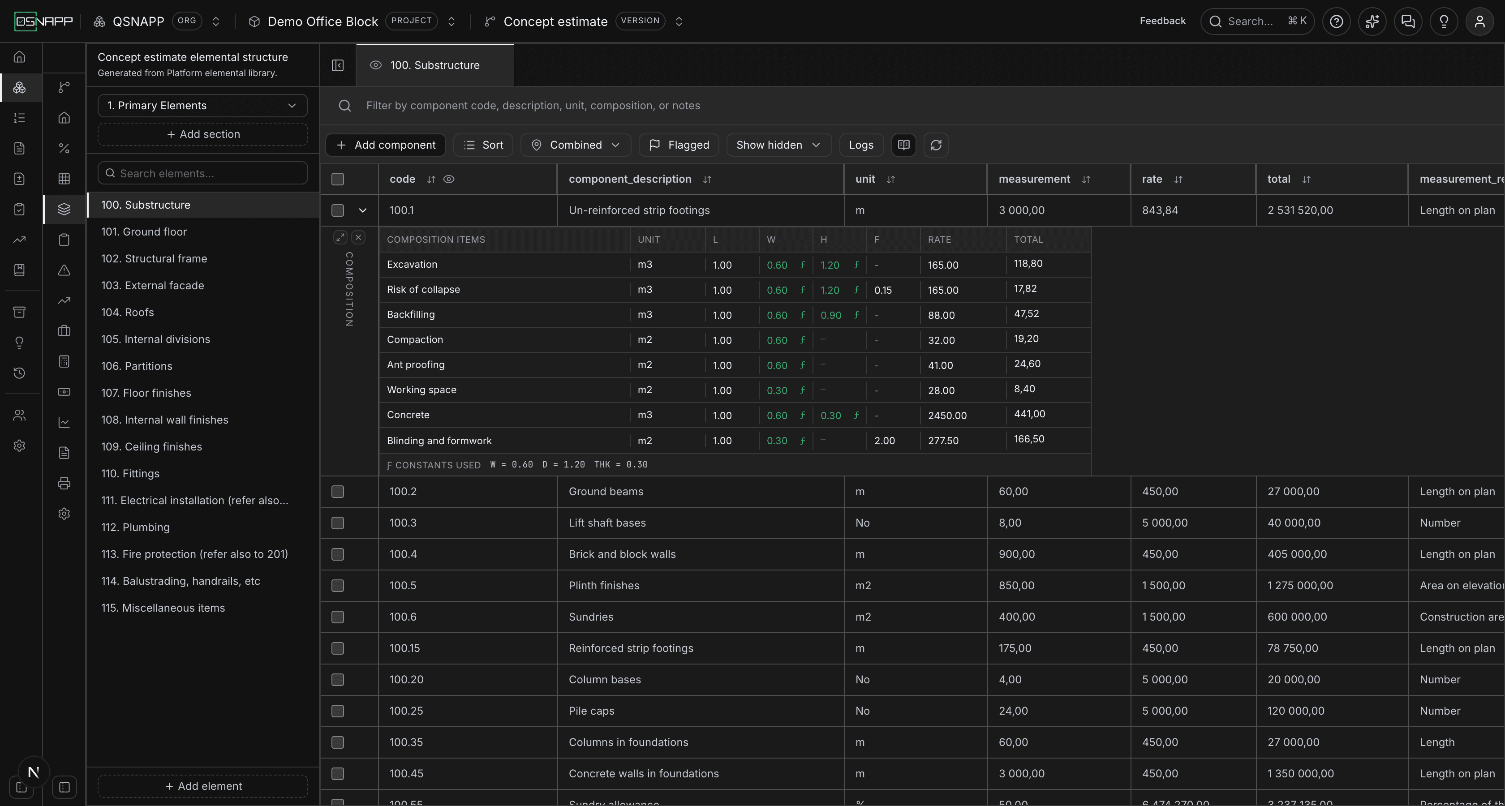Click the lightbulb tips icon in header

point(1444,21)
